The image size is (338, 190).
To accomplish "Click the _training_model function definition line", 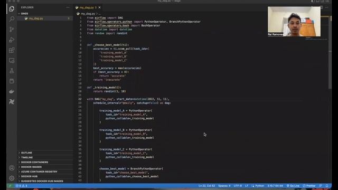I will [104, 88].
